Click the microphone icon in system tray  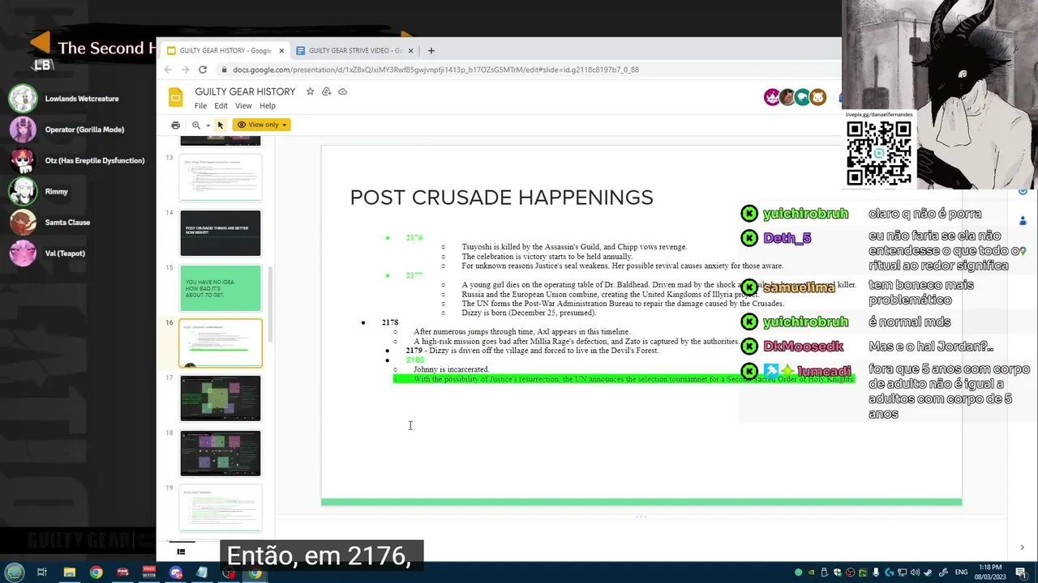(876, 572)
